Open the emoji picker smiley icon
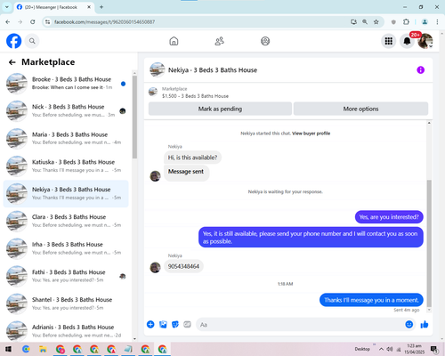 point(409,325)
